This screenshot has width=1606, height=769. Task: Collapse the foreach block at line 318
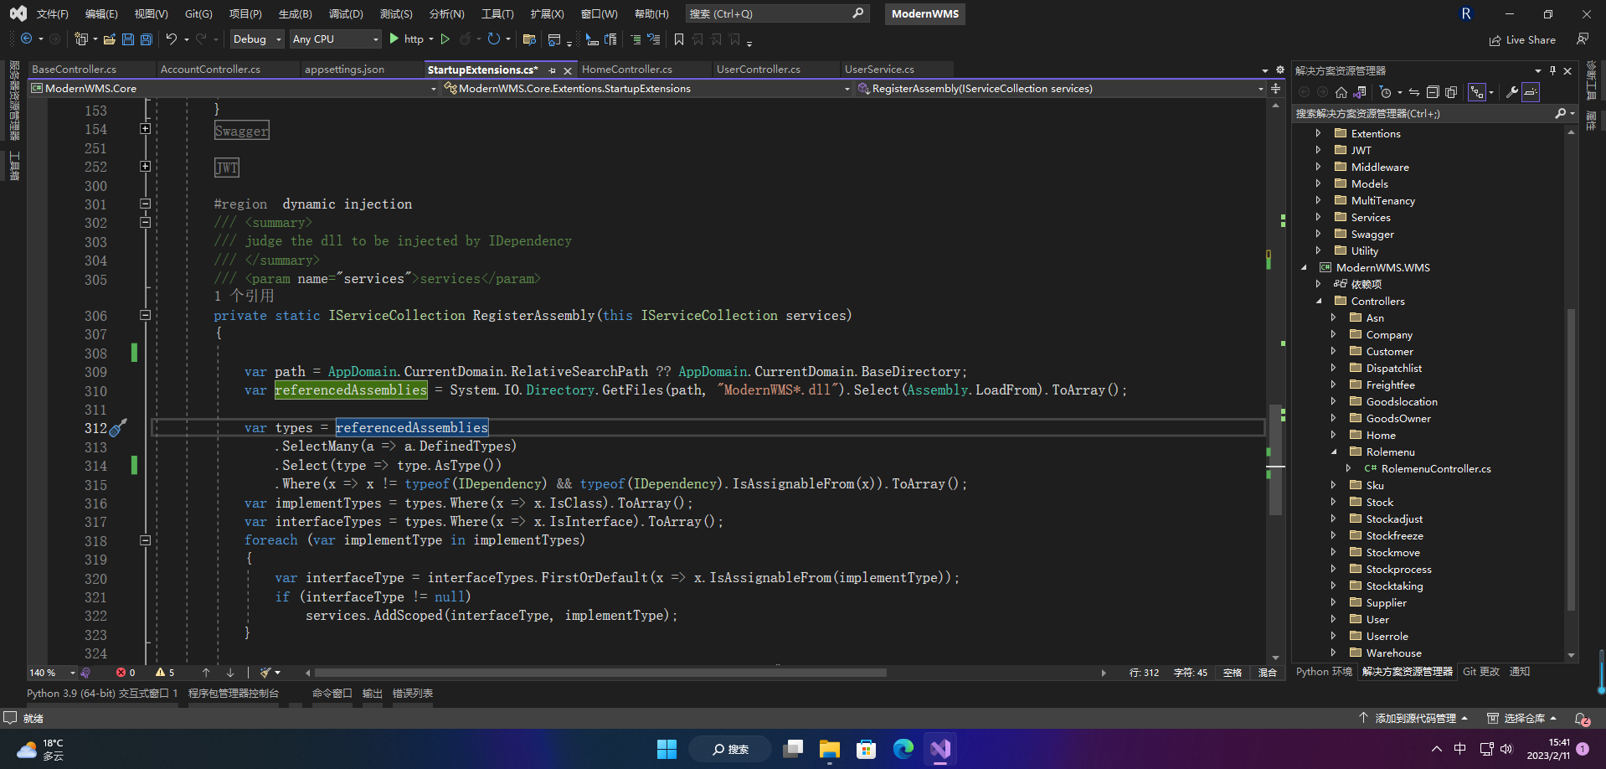click(145, 540)
